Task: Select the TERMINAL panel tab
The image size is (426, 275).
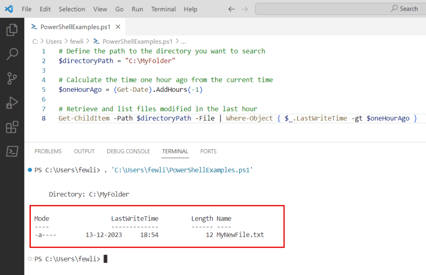Action: pyautogui.click(x=175, y=151)
